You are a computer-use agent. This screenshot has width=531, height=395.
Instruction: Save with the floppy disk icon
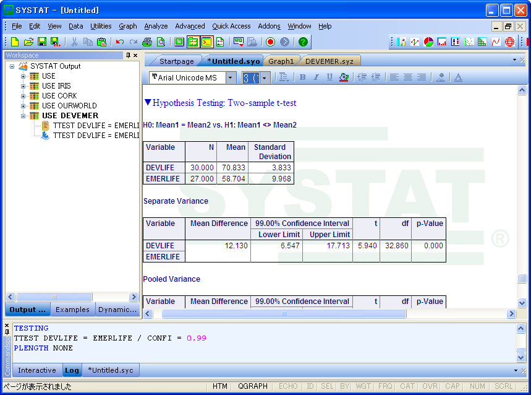[42, 41]
